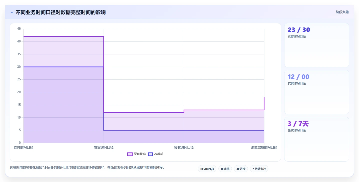
Task: Select the 数据卡片 chip
Action: click(x=259, y=169)
